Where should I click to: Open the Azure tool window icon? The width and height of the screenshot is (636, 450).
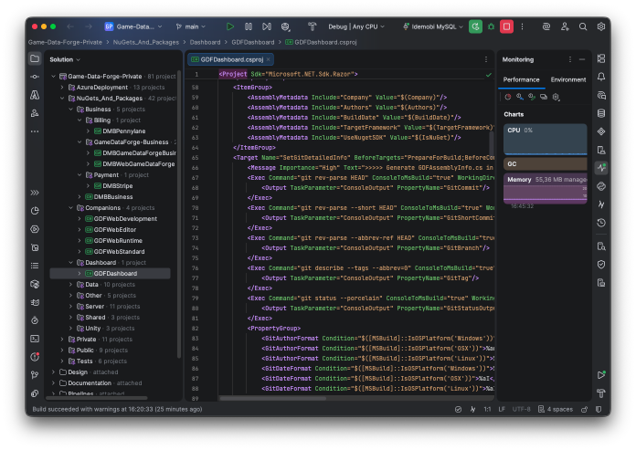point(35,95)
